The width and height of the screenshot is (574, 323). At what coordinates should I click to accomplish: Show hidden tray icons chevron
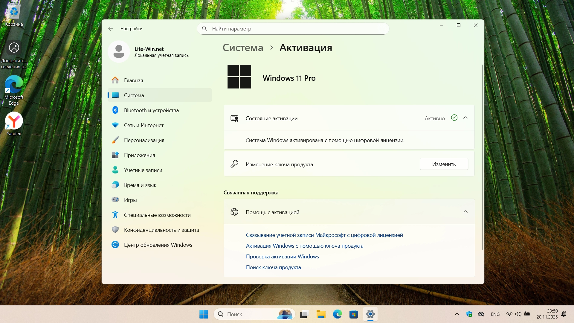pyautogui.click(x=457, y=314)
